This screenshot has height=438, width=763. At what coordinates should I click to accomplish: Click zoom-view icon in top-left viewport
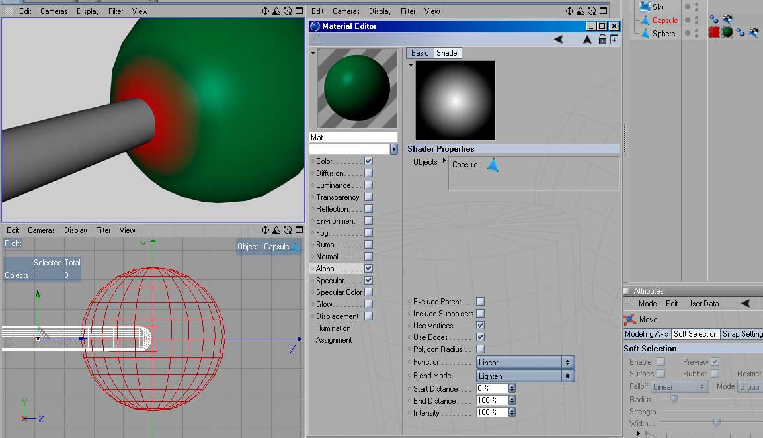[x=276, y=11]
